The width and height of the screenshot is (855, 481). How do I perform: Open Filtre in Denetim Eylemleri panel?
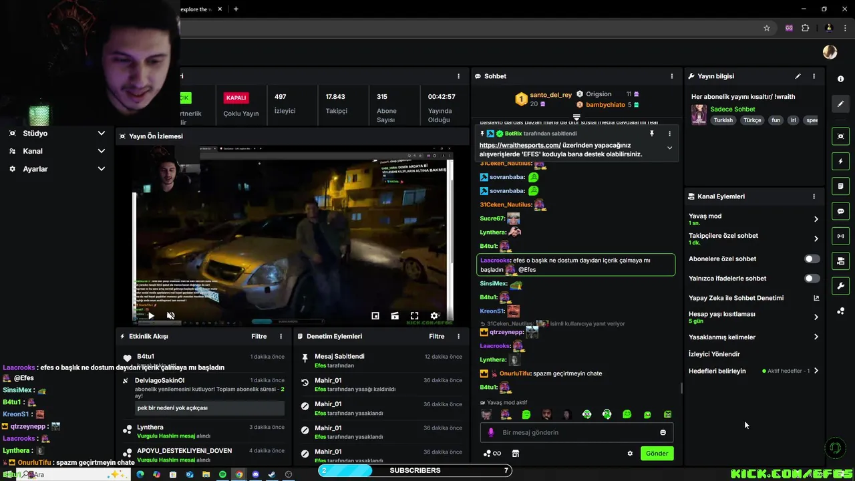437,336
